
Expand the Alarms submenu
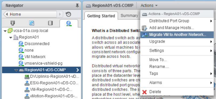click(211, 83)
